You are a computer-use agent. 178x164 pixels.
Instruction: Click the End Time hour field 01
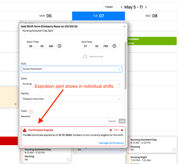point(85,46)
